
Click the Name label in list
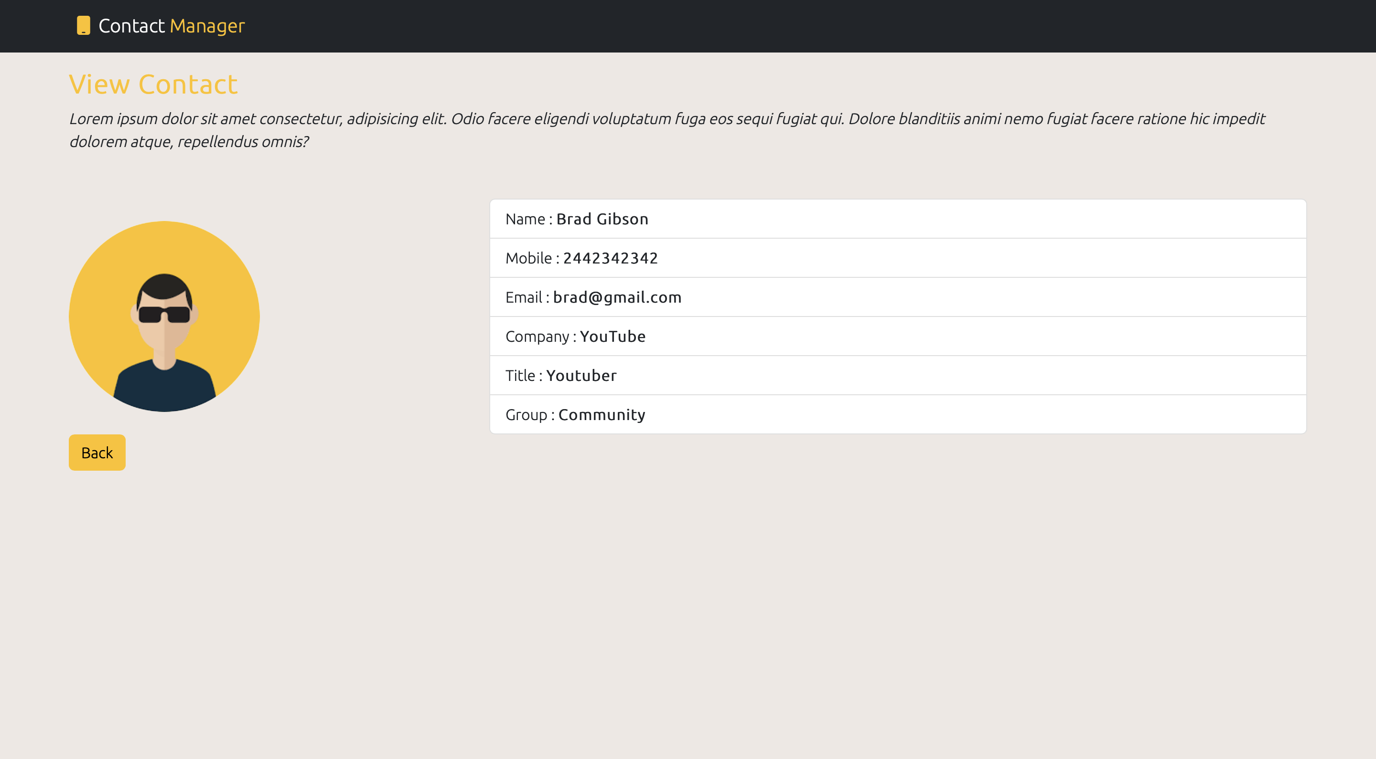point(525,220)
